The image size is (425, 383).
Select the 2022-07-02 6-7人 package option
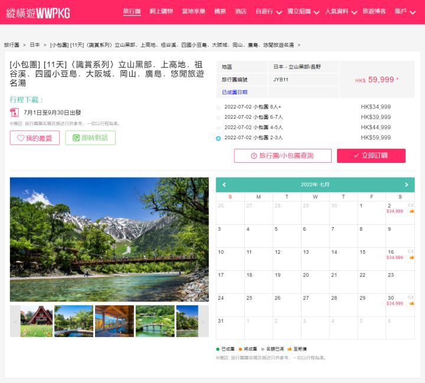point(218,117)
